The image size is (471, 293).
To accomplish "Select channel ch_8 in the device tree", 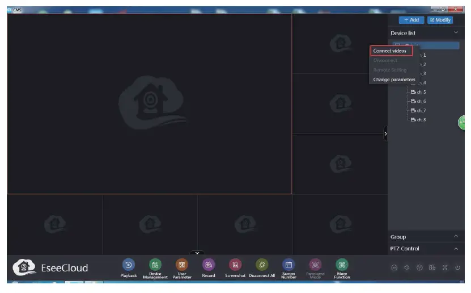I will pos(418,120).
